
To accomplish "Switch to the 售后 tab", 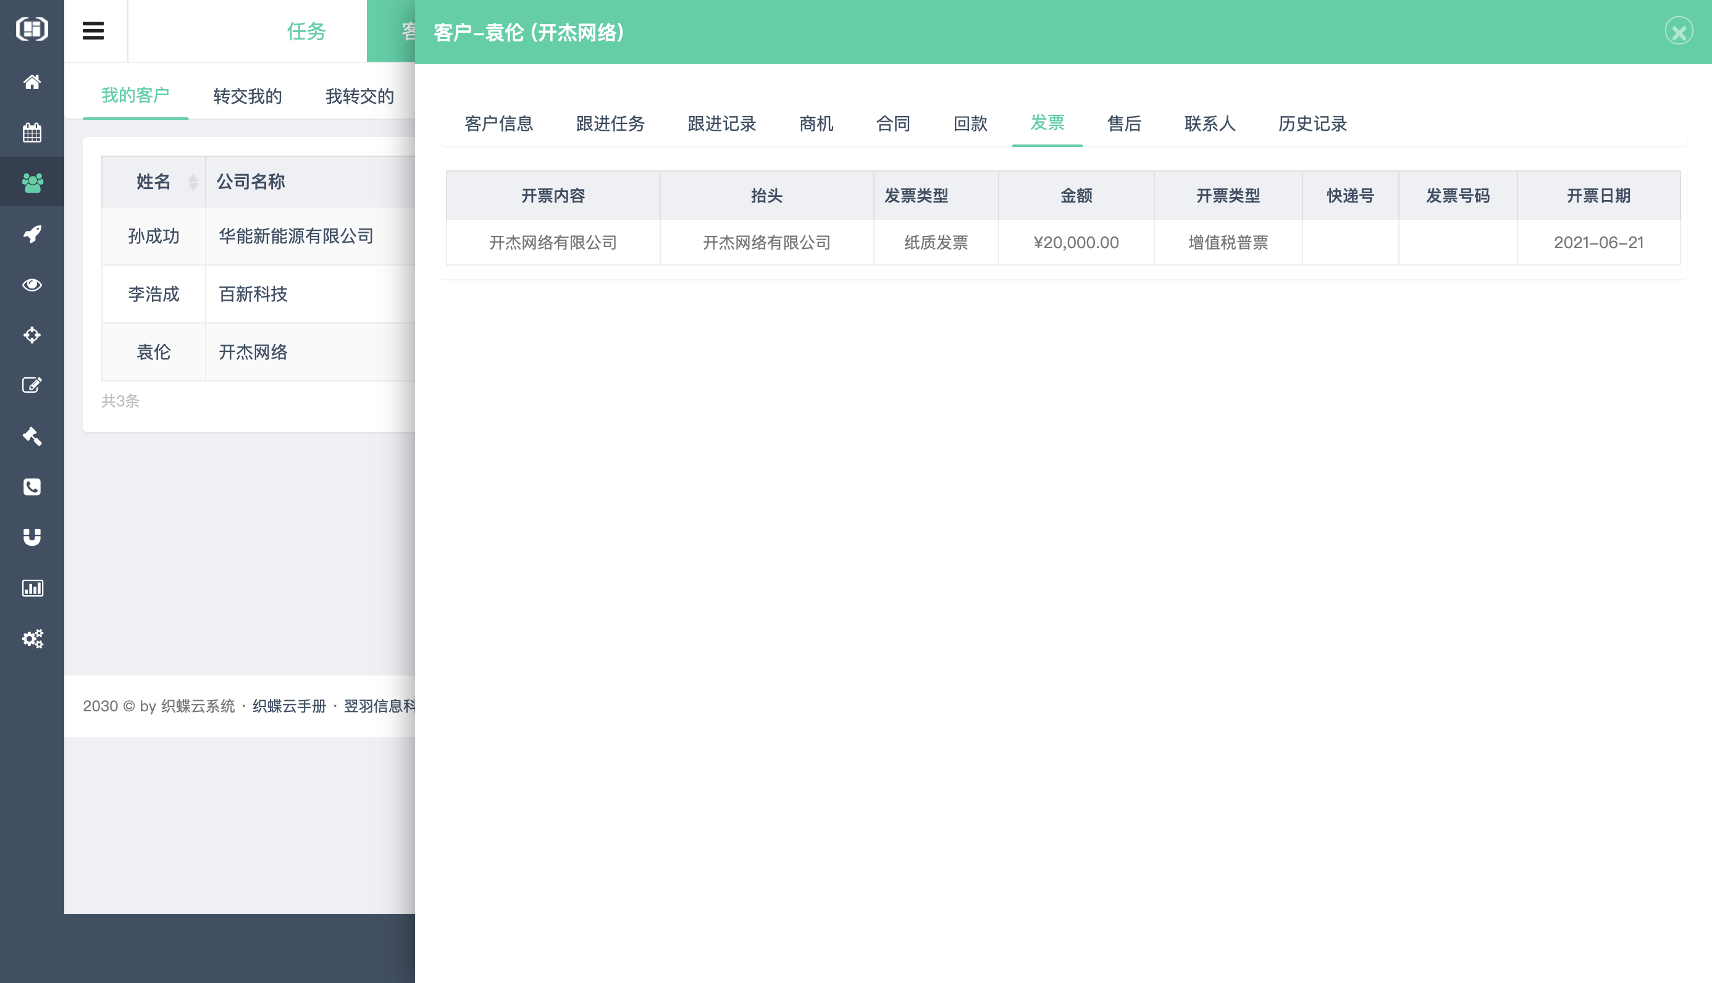I will 1124,123.
